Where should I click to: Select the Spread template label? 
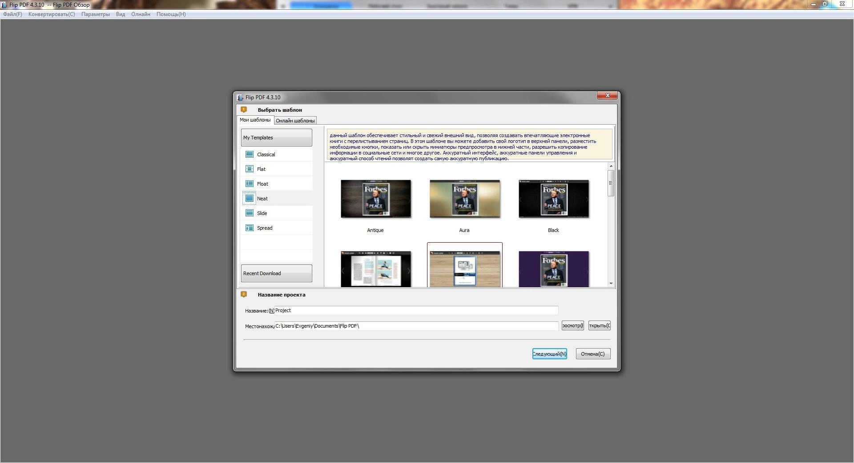pos(265,228)
